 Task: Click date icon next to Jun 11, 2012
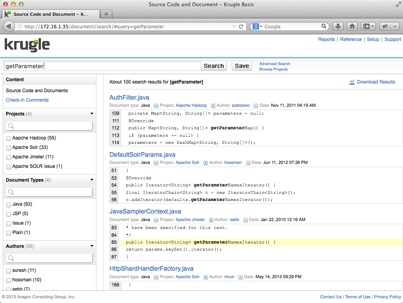tap(248, 163)
